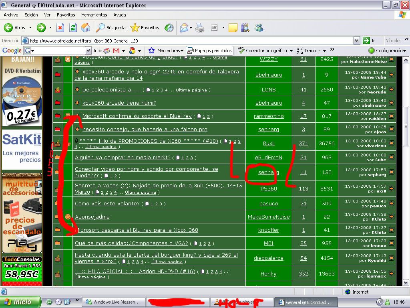410x308 pixels.
Task: Open the Atrás history dropdown arrow
Action: pyautogui.click(x=30, y=28)
